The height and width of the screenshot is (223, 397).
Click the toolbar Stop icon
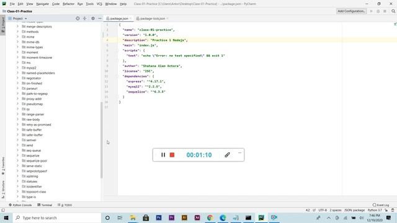(385, 11)
